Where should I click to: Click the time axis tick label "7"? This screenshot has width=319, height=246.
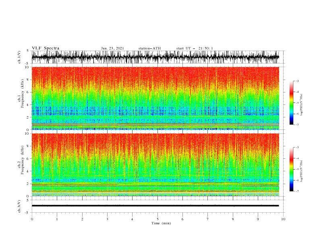[x=207, y=219]
